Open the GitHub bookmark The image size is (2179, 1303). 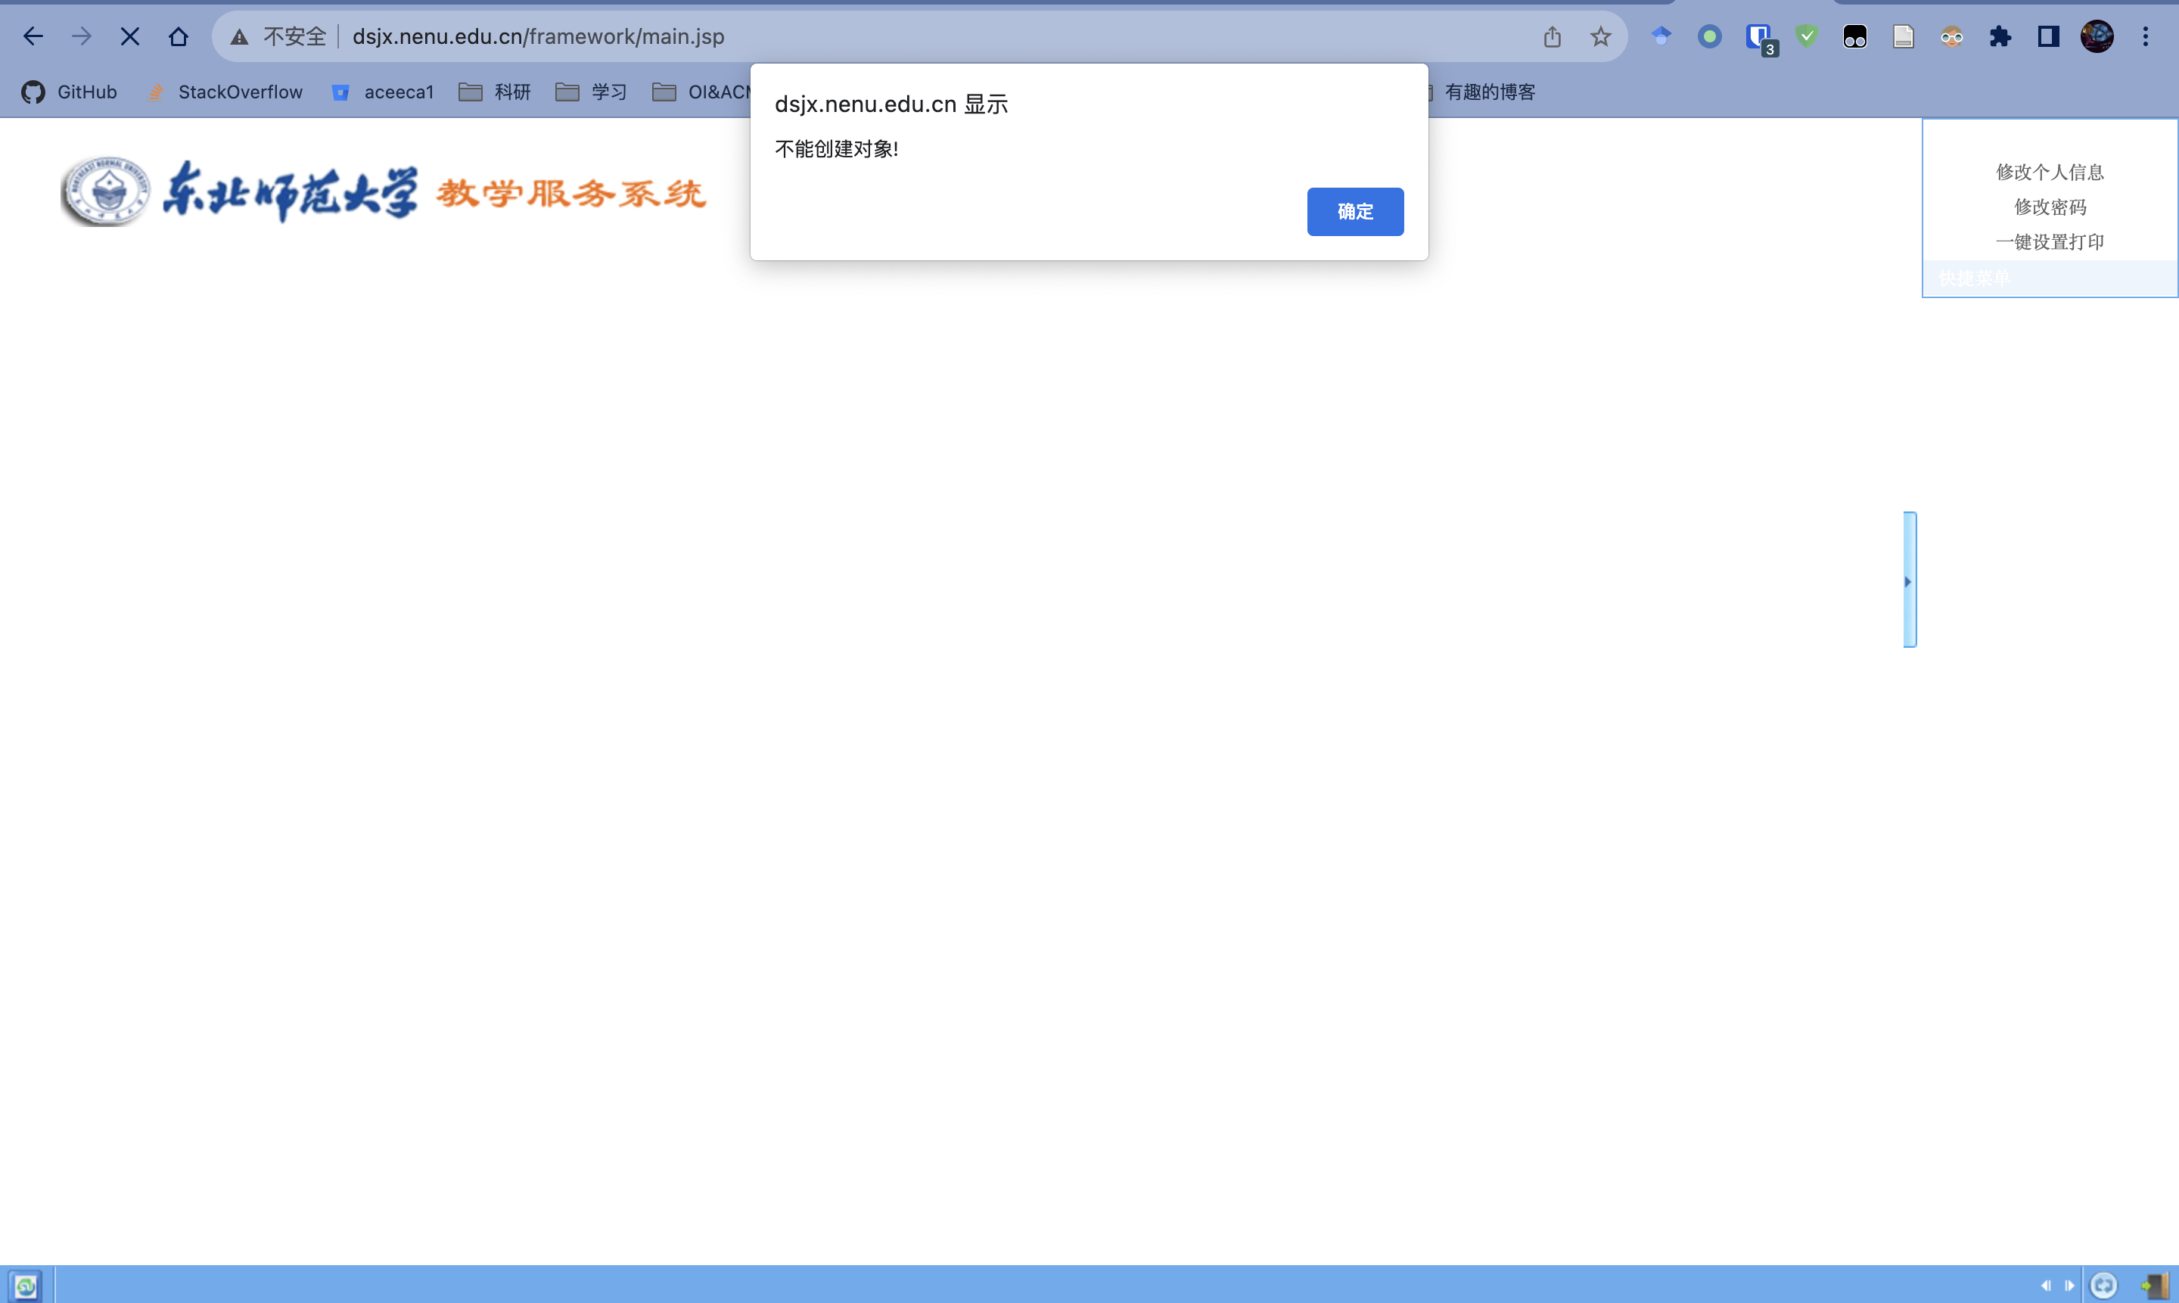coord(70,92)
